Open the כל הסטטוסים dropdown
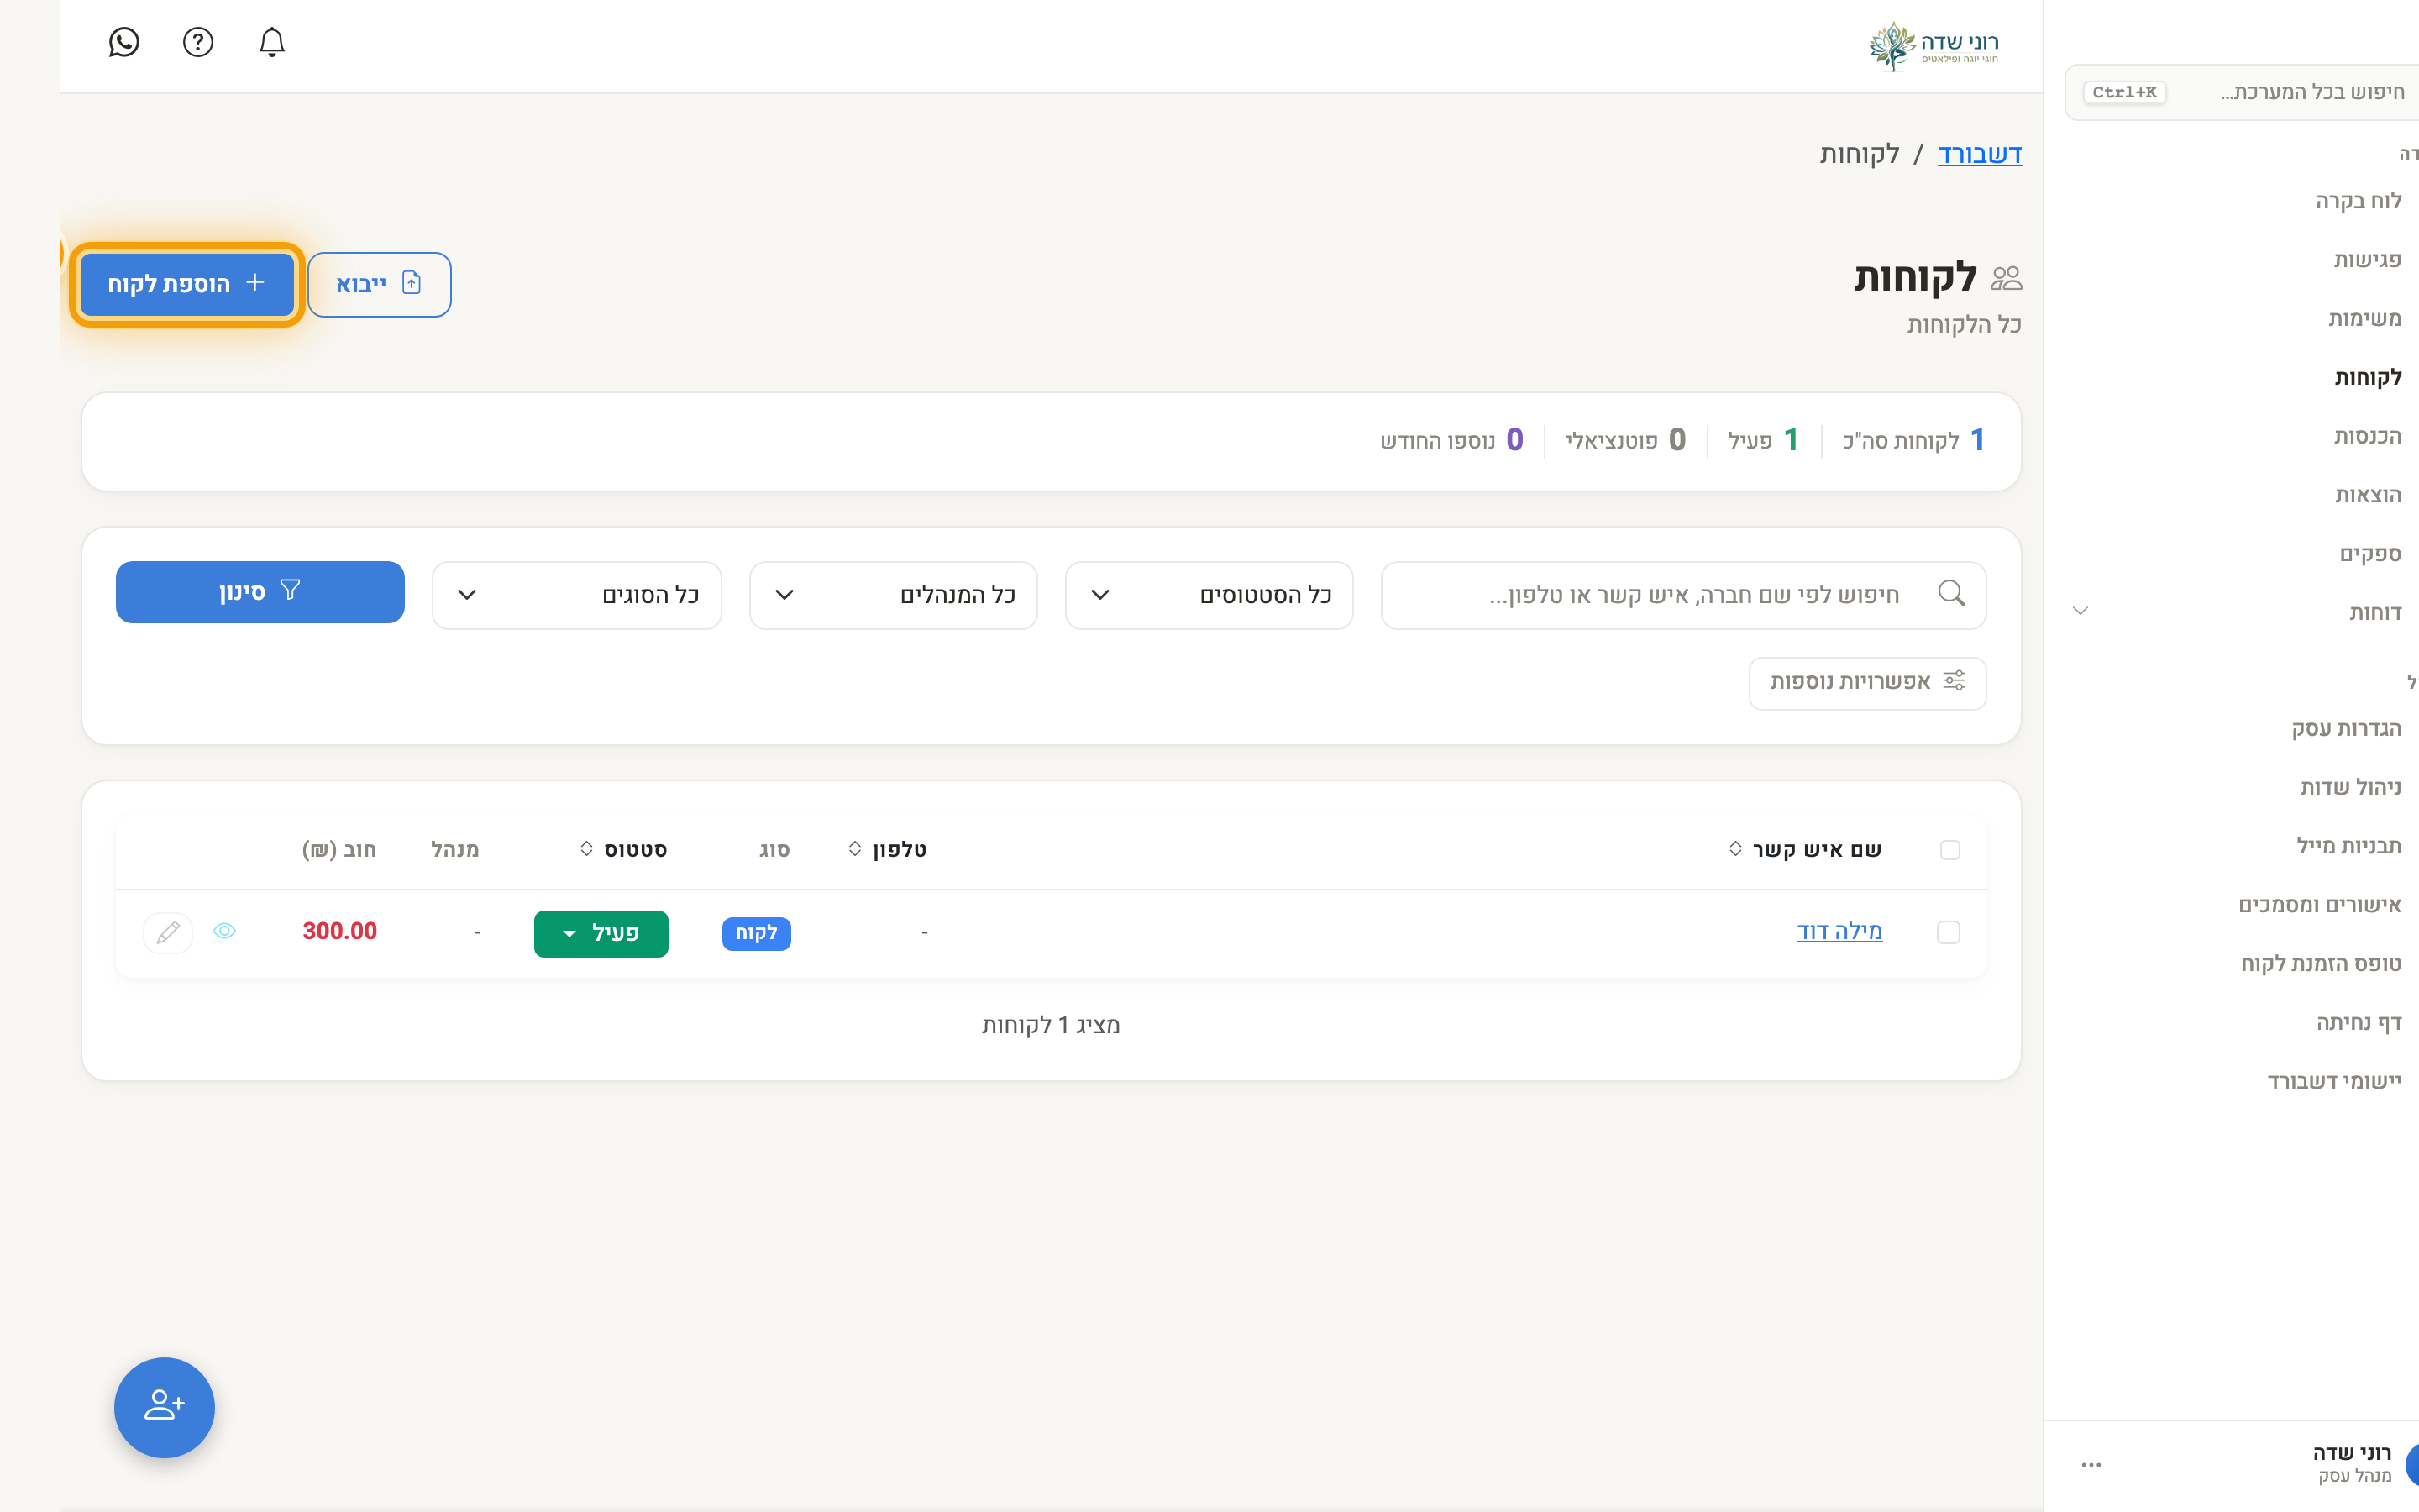 [1209, 595]
